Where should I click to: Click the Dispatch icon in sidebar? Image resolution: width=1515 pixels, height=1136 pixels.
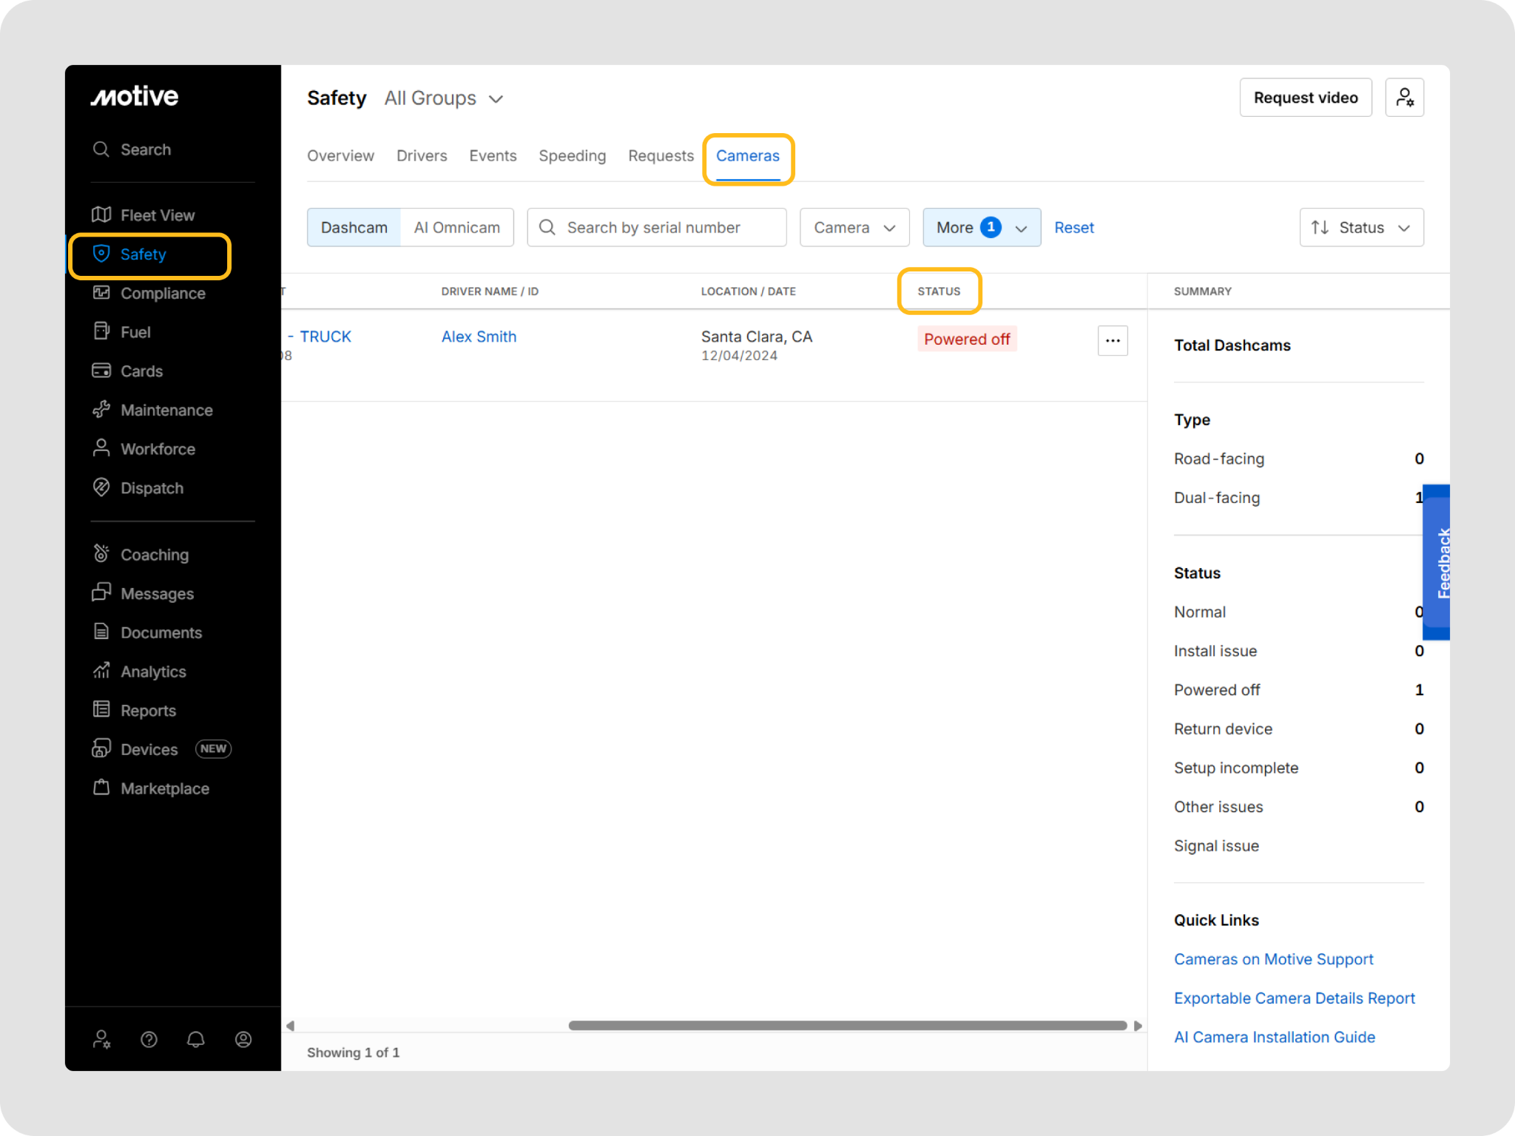[101, 487]
